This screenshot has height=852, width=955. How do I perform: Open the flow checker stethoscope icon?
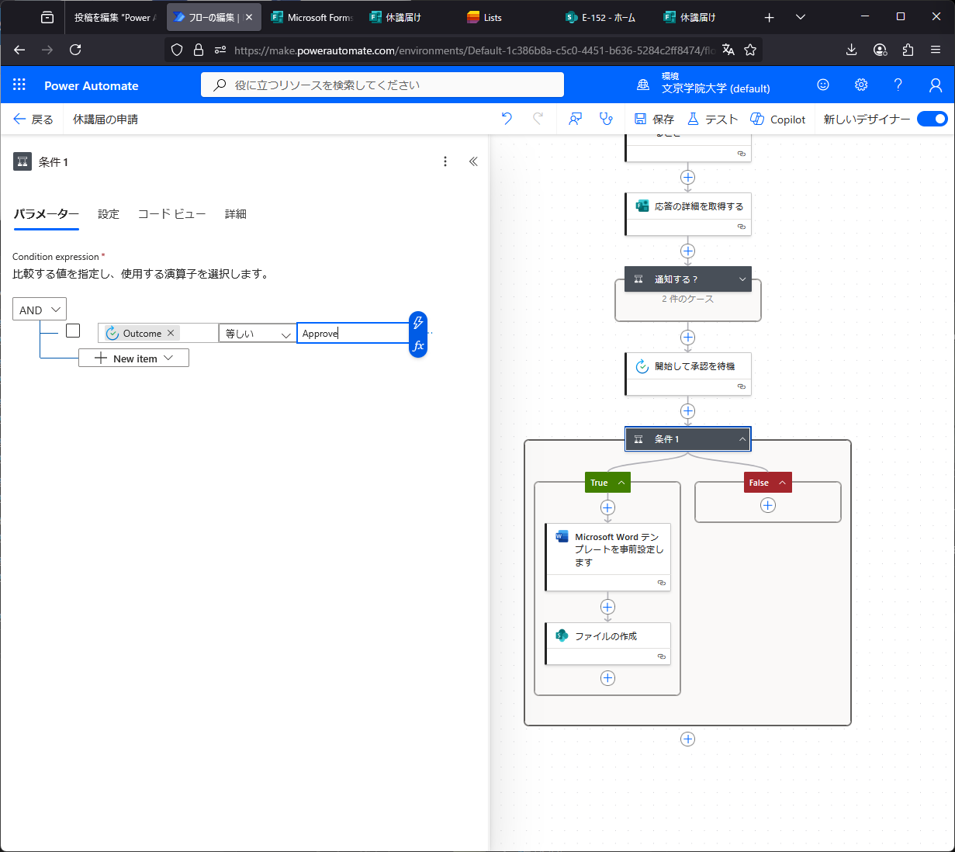(x=606, y=119)
